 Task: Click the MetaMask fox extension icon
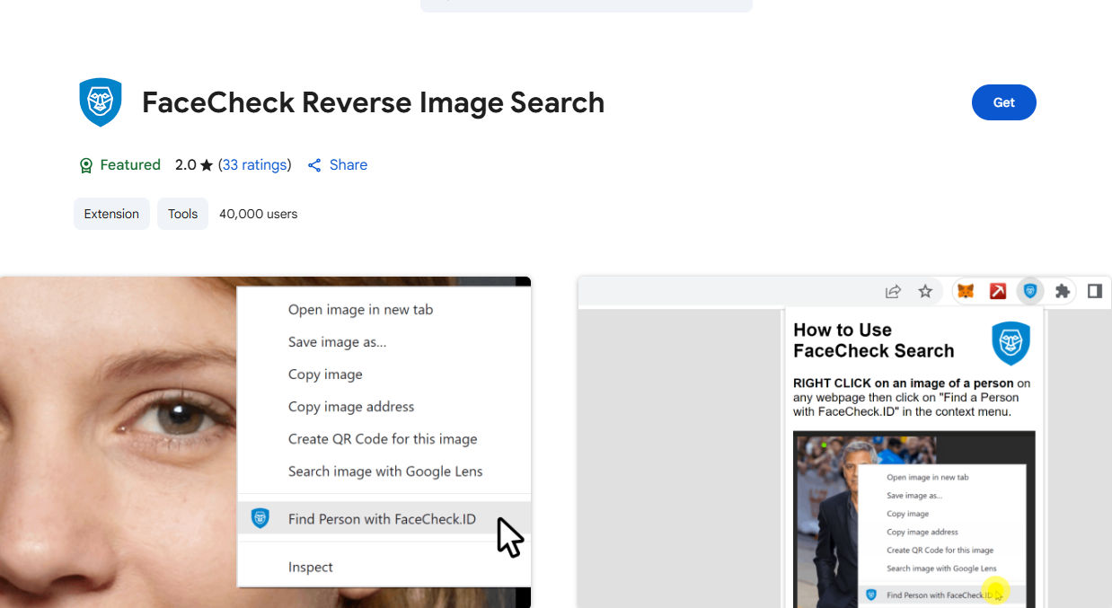coord(966,291)
